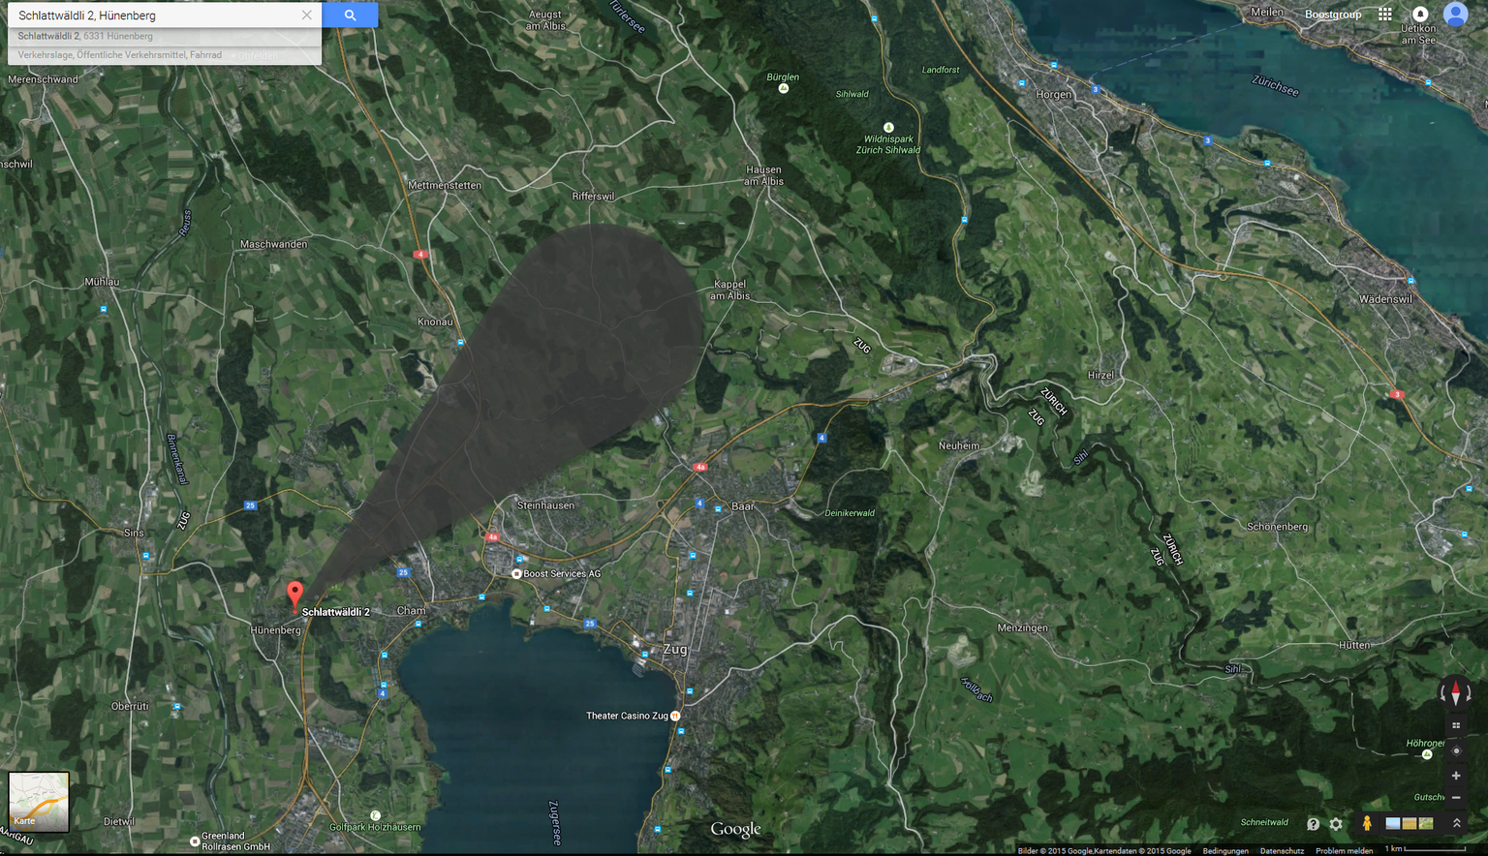Click the Boostgroup account name
The height and width of the screenshot is (856, 1488).
pyautogui.click(x=1333, y=15)
